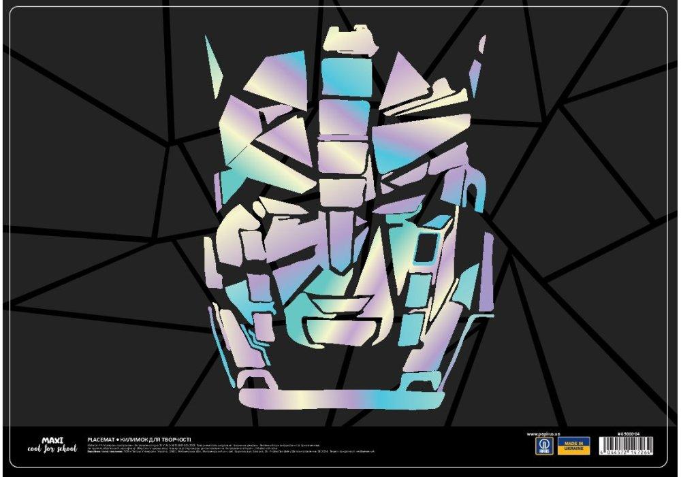Click the Papirus round logo icon
Screen dimensions: 681x477
[x=544, y=446]
